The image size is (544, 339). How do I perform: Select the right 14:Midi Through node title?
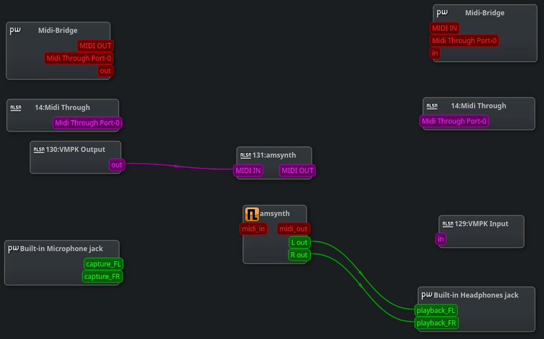(x=479, y=106)
